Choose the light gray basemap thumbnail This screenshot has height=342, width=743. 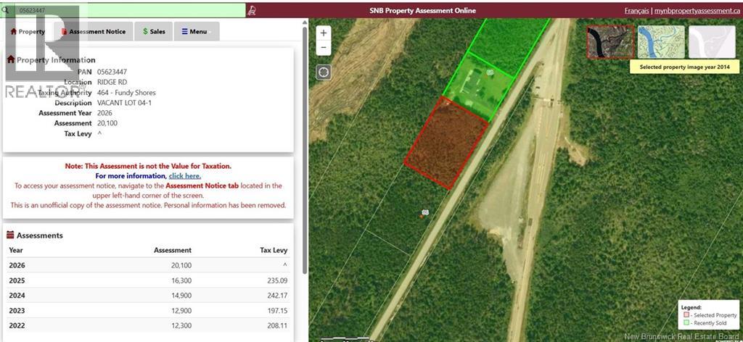click(711, 42)
